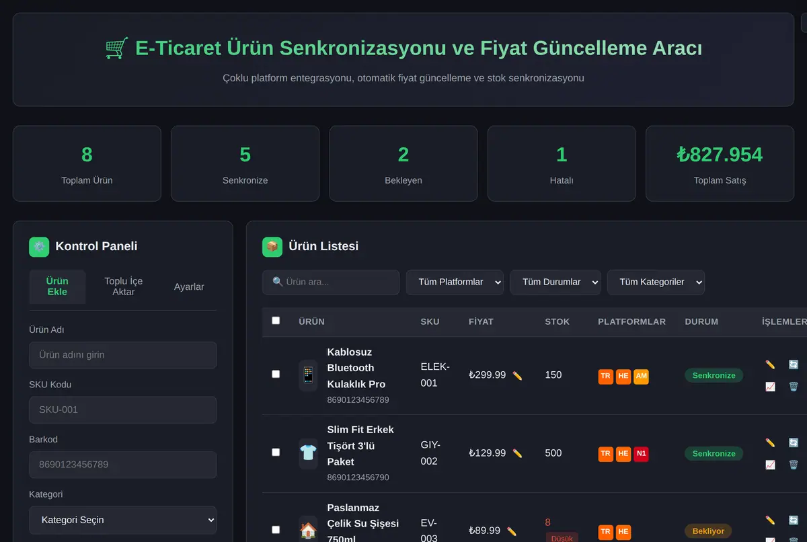Click the Hatalı stat card
The image size is (807, 542).
click(562, 163)
